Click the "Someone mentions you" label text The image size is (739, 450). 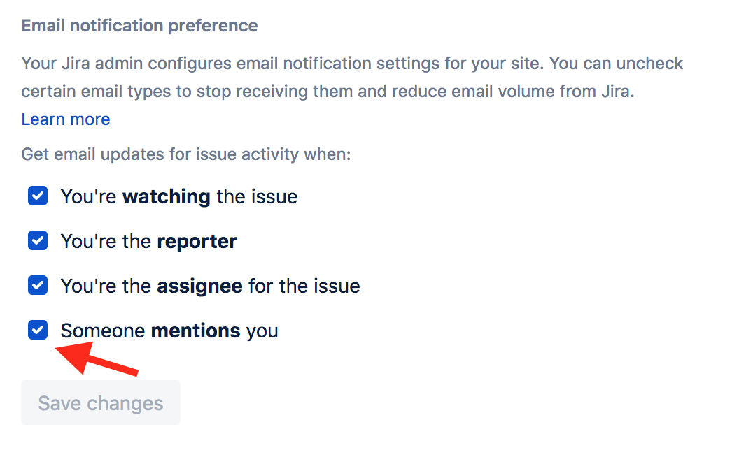coord(169,330)
